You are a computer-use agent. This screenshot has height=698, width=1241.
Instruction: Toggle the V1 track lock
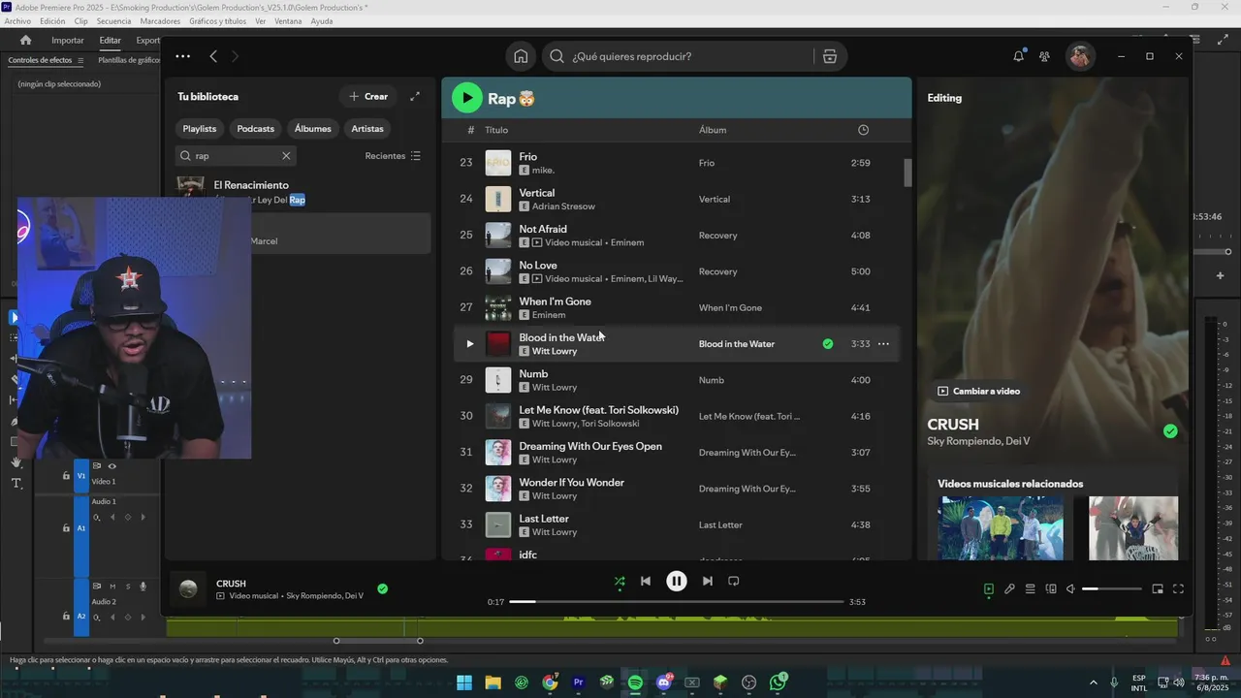point(66,475)
